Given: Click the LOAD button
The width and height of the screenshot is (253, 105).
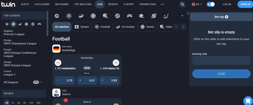Looking at the screenshot, I should [x=221, y=74].
